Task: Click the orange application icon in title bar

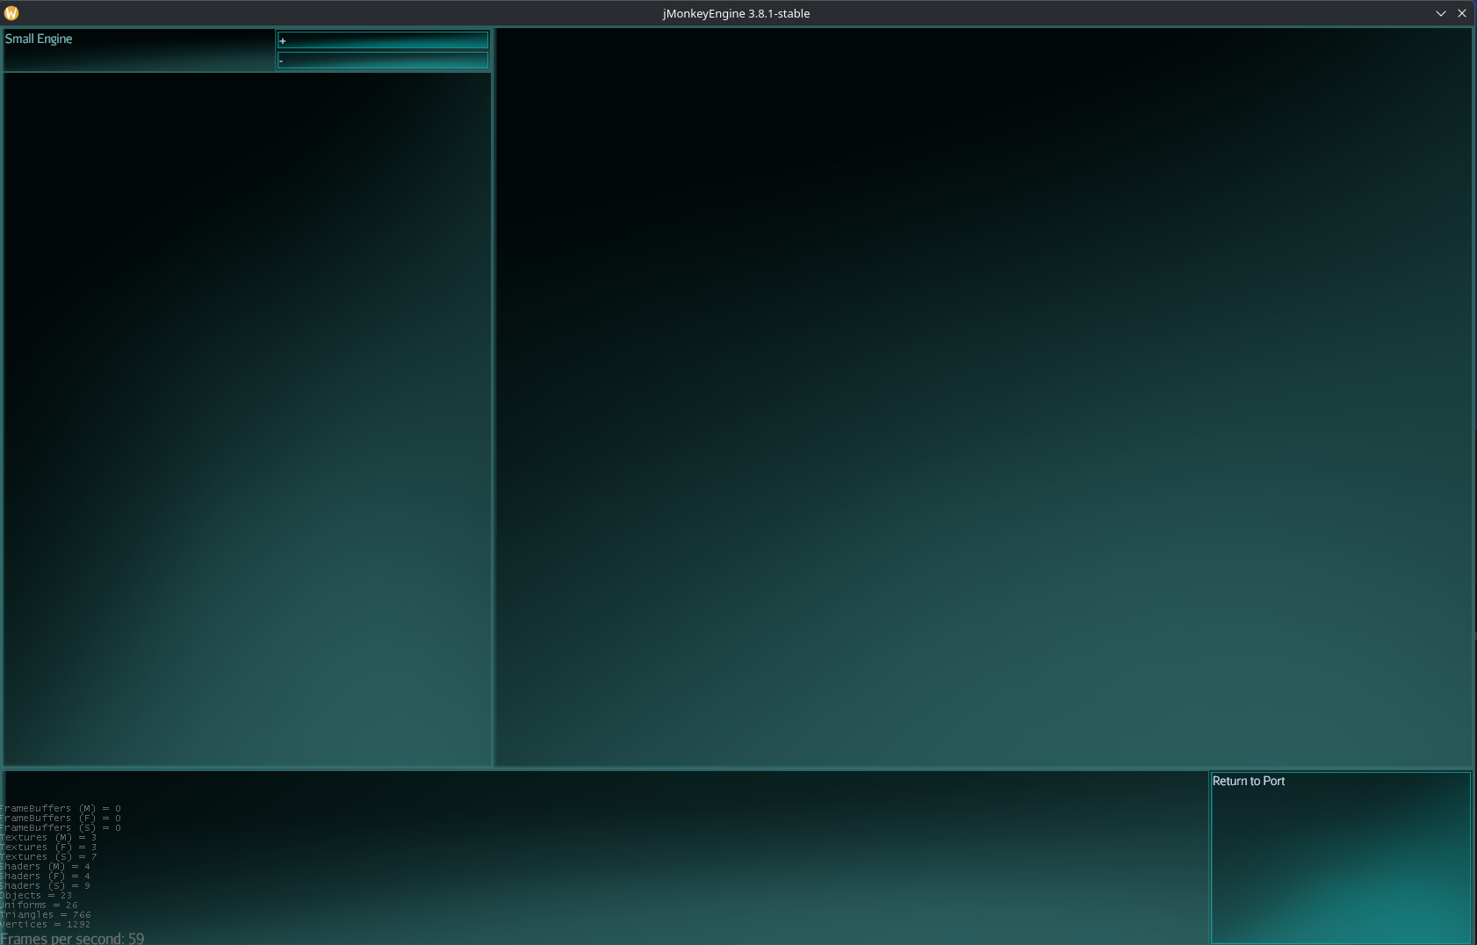Action: 11,13
